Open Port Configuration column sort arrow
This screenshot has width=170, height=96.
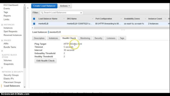point(121,19)
